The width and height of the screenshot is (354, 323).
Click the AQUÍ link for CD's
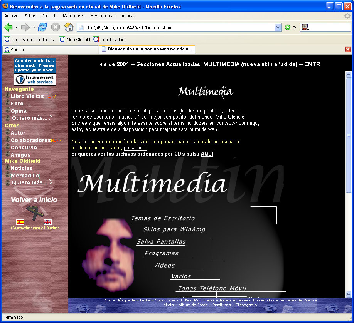click(207, 154)
